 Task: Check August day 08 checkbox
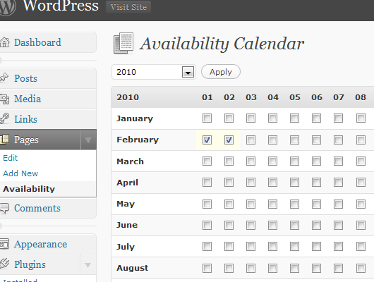[x=361, y=268]
